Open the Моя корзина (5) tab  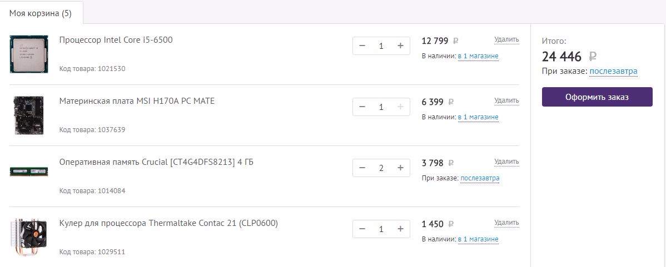[41, 13]
